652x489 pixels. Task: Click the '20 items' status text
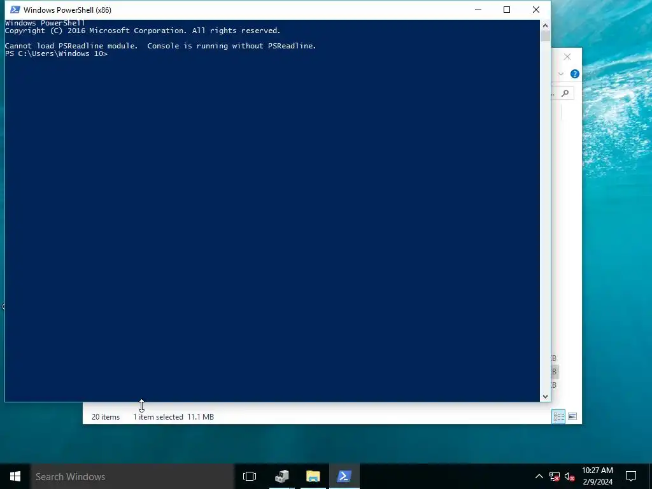point(106,416)
